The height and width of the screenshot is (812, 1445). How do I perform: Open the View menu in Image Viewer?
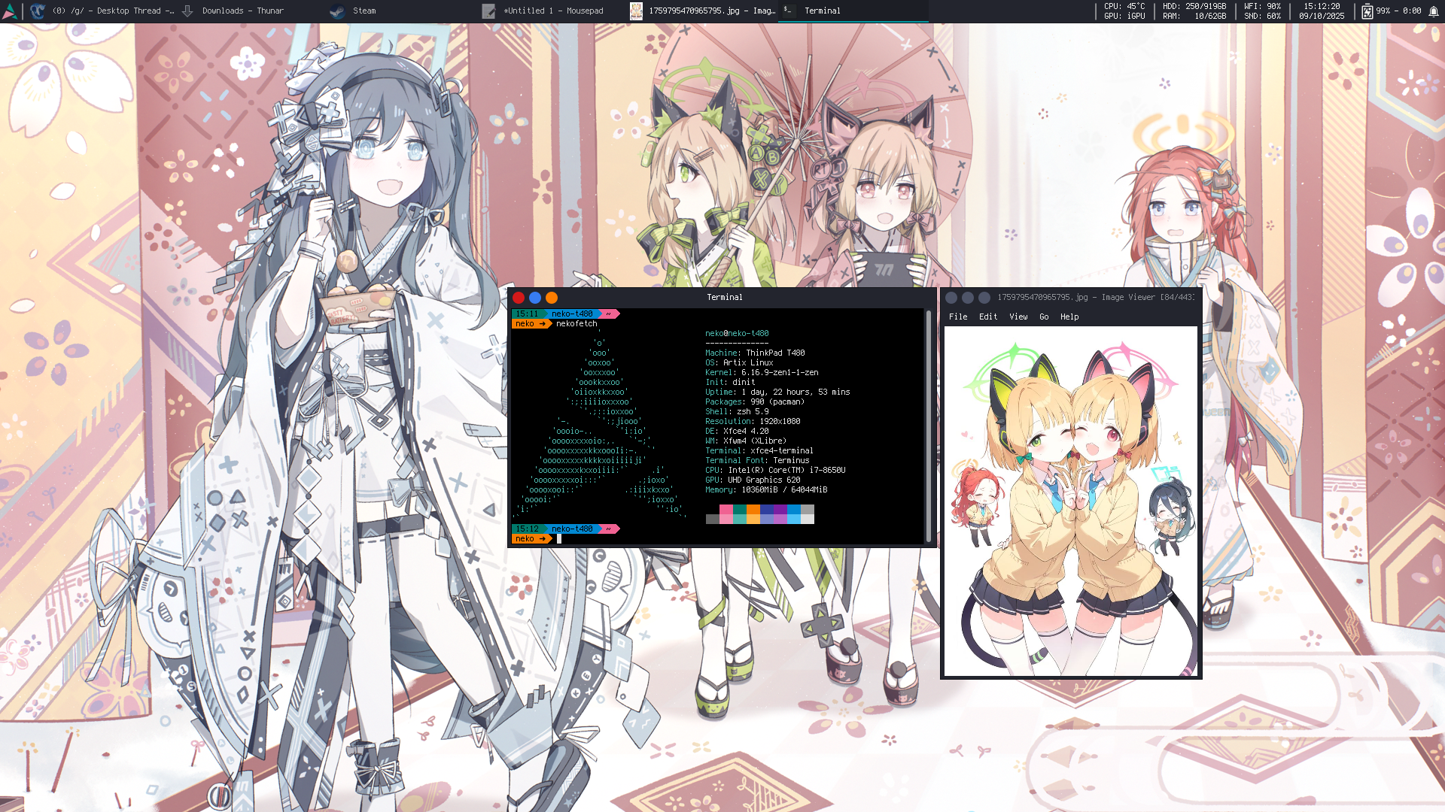[x=1018, y=317]
